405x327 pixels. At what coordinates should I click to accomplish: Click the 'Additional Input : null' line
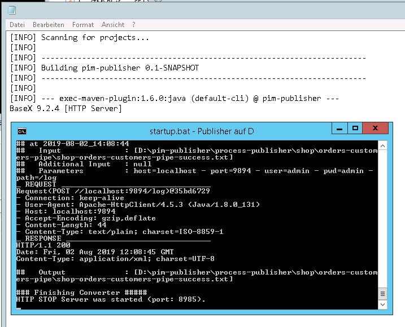pyautogui.click(x=84, y=164)
